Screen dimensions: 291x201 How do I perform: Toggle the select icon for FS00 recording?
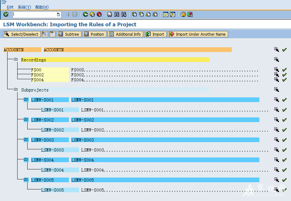(x=277, y=70)
